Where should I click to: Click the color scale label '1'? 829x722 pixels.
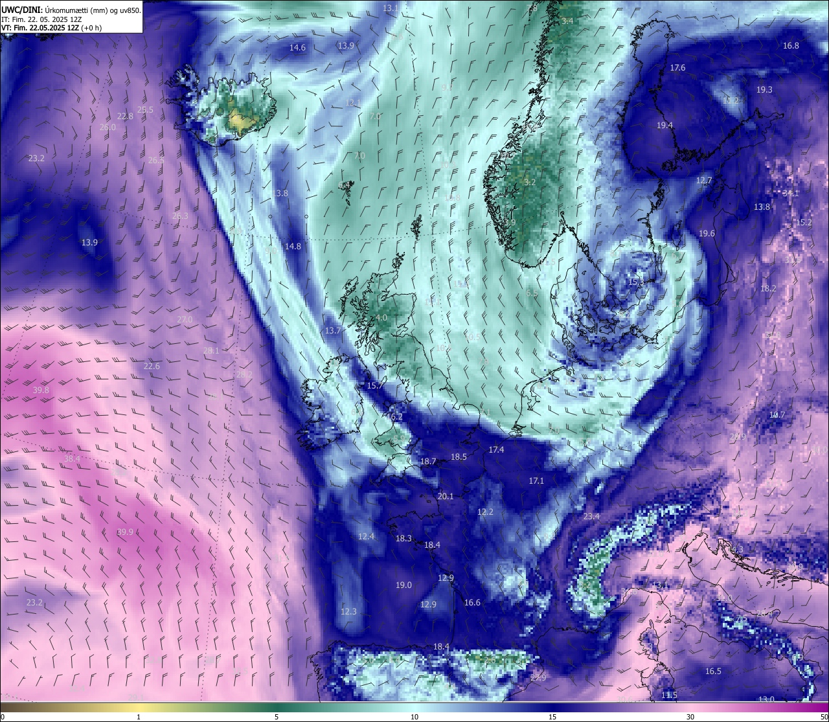(x=139, y=717)
